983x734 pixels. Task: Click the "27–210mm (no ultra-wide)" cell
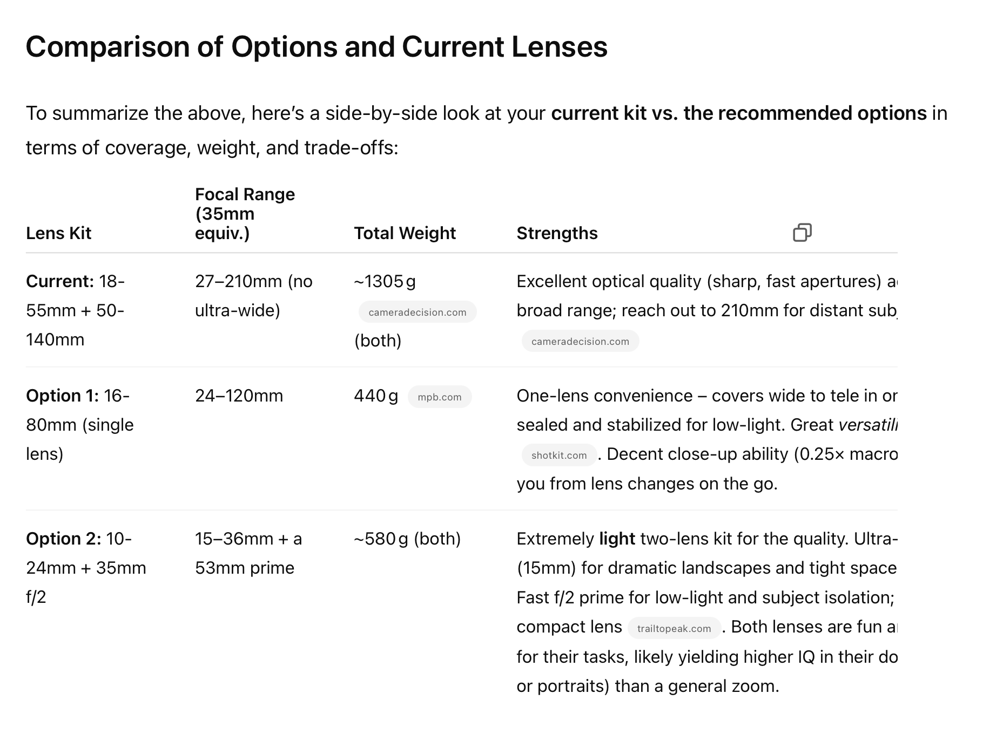point(253,296)
